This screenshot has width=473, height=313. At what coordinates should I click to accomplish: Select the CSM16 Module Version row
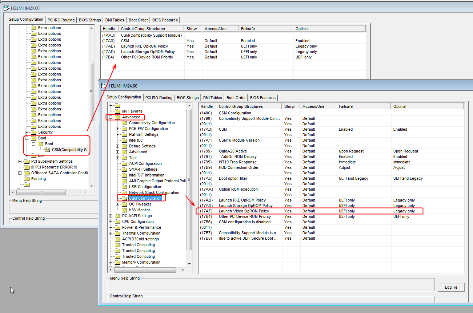(331, 140)
